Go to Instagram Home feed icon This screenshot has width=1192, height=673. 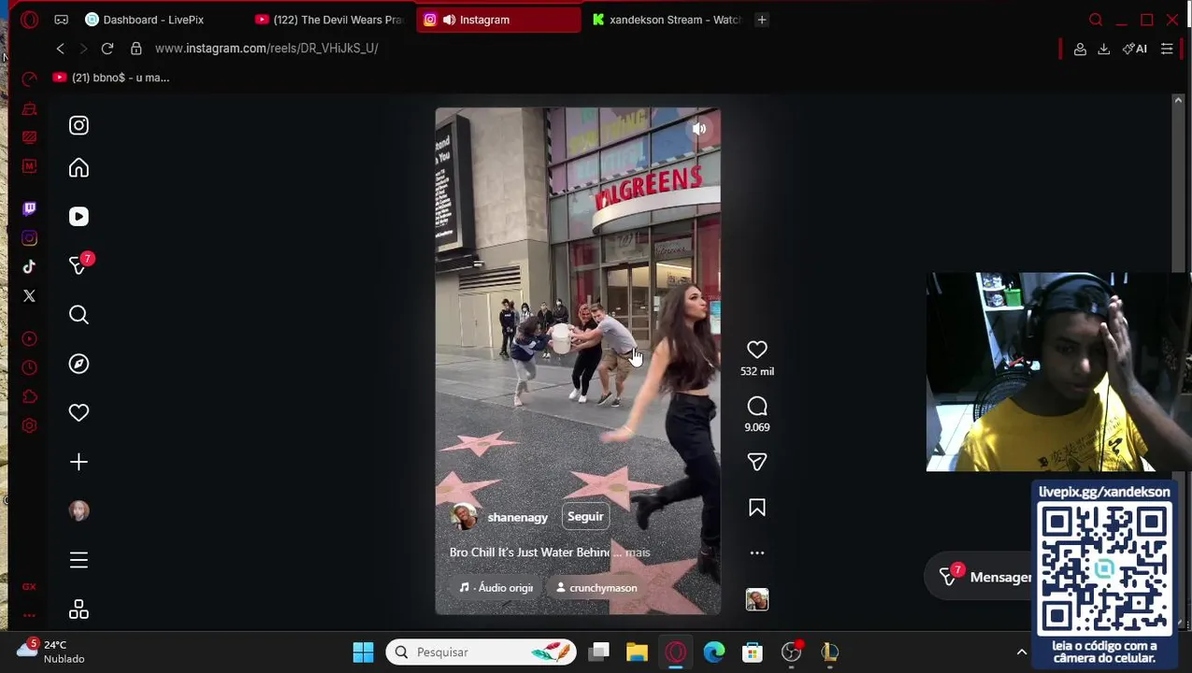click(79, 168)
